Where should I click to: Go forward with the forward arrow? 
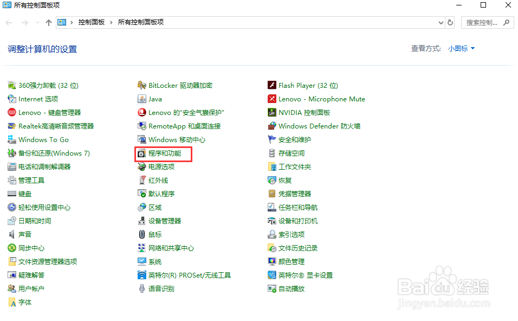point(24,22)
